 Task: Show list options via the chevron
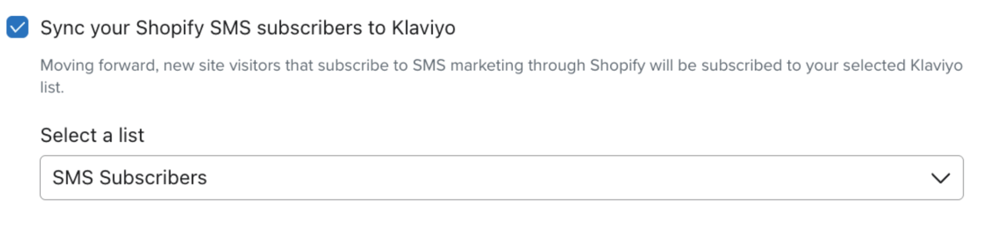point(940,178)
